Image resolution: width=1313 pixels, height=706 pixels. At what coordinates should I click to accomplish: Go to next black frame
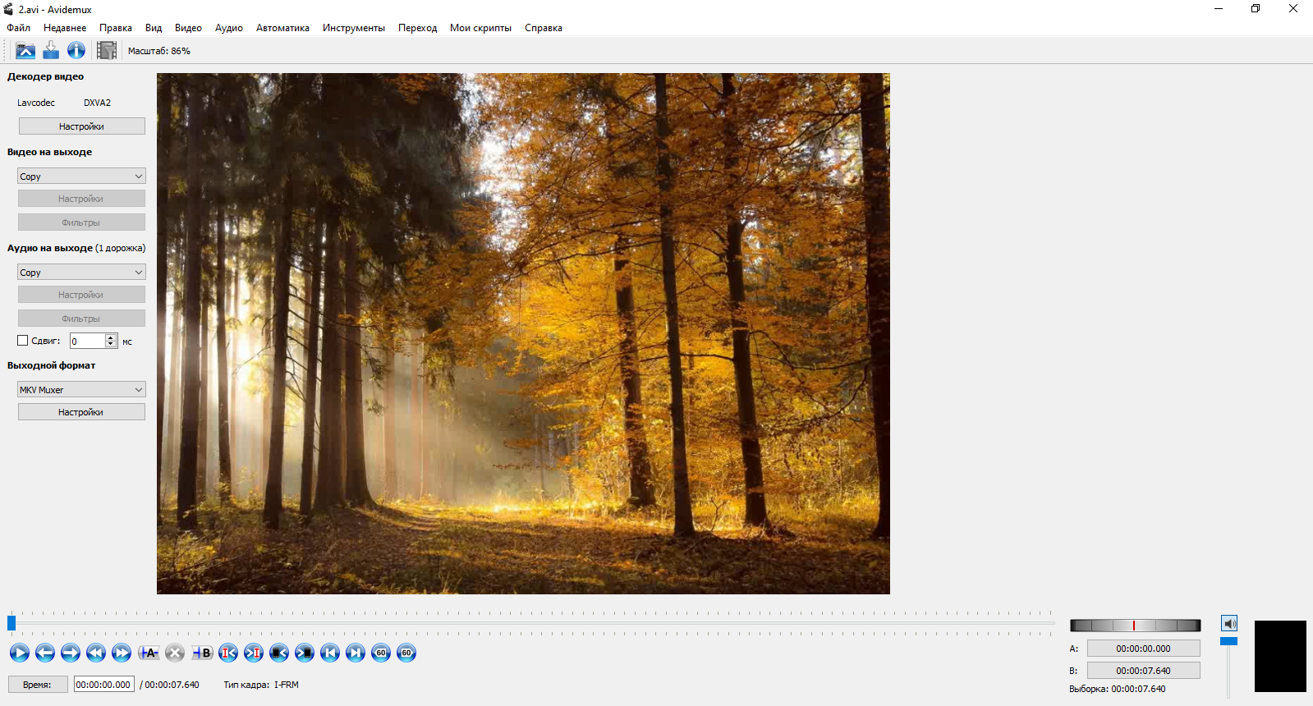(x=305, y=653)
